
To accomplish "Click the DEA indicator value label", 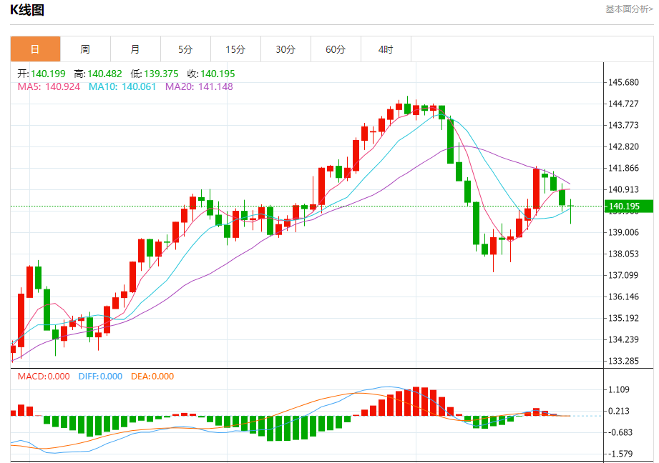I will coord(152,377).
